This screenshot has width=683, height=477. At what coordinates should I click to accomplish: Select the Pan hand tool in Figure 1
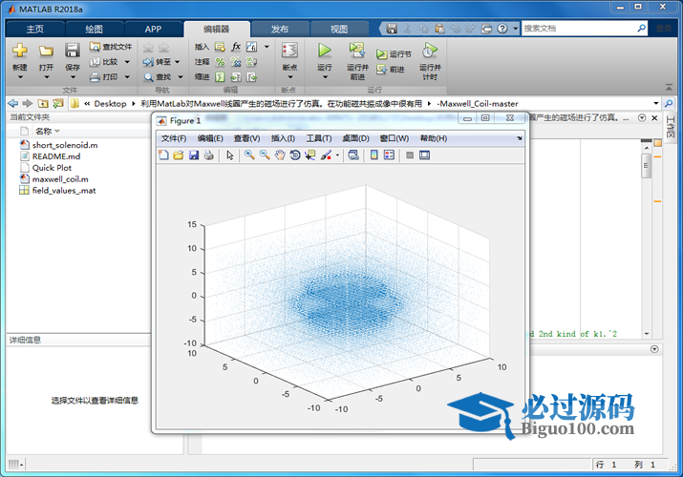280,155
